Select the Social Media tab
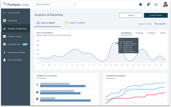This screenshot has width=171, height=107. [x=46, y=23]
